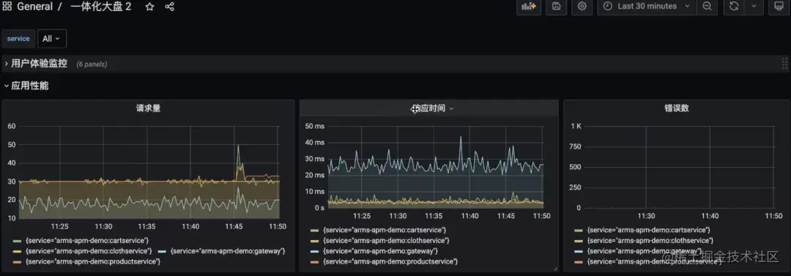Go to the General folder link
791x276 pixels.
[34, 7]
